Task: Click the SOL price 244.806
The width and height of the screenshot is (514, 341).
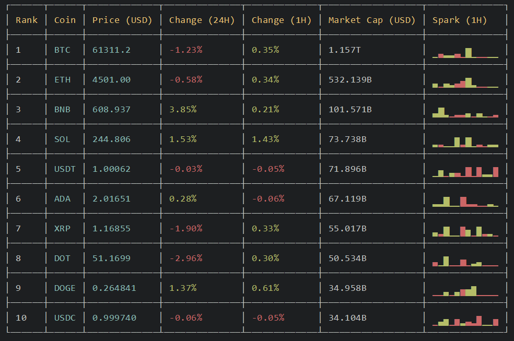Action: pos(111,139)
